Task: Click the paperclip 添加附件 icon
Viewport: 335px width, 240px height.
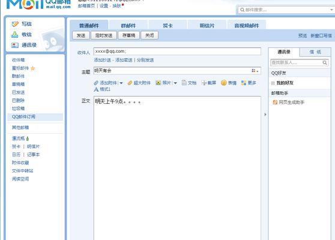Action: tap(96, 83)
